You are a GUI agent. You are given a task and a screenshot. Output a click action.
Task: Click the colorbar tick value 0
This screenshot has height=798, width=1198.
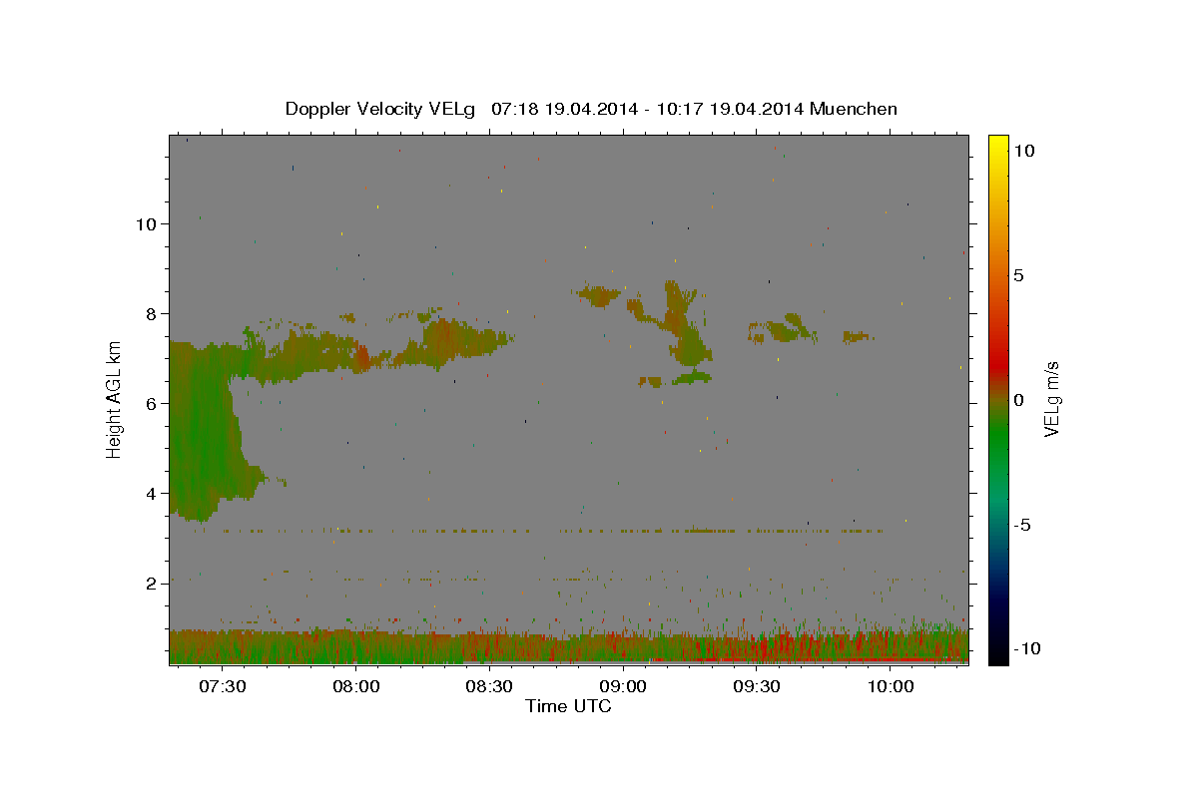click(1018, 400)
